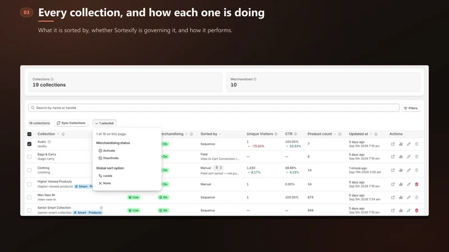Click 'Smart · Products' tag on Senior Smart Collection
This screenshot has width=449, height=252.
pos(88,213)
